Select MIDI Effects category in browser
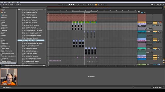Viewport: 165px width, 92px height. click(5, 29)
